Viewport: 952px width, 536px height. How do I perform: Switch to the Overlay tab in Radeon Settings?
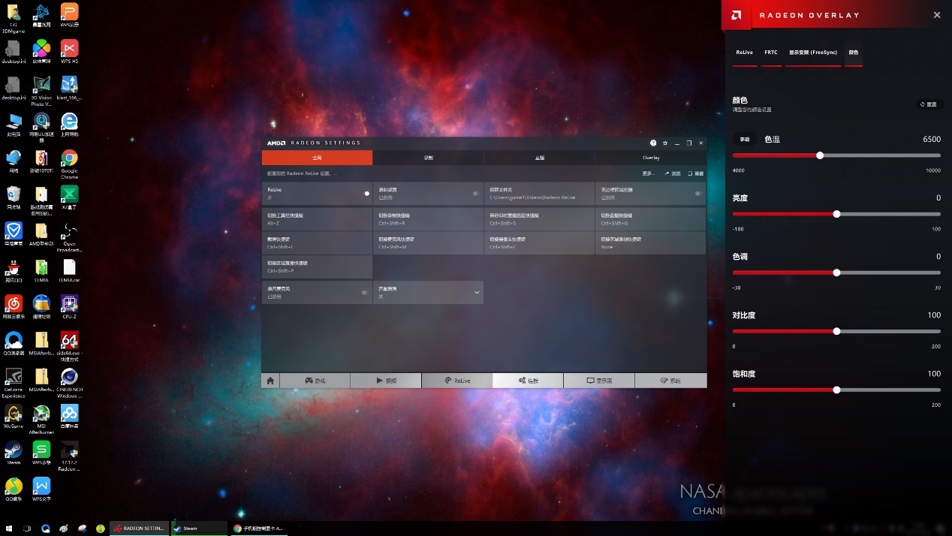tap(650, 158)
